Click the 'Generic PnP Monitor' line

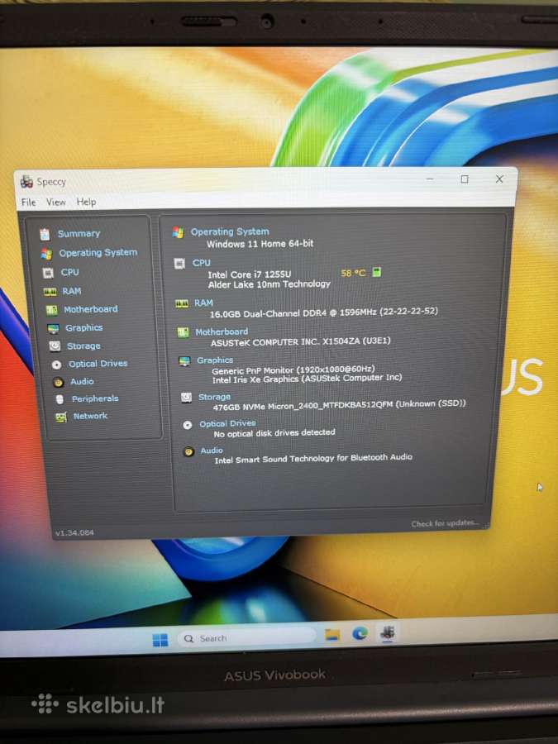[293, 370]
